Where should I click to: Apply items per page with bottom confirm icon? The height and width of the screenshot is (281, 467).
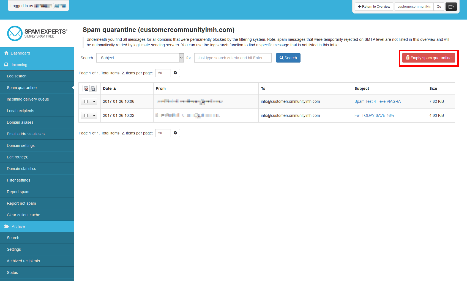pyautogui.click(x=175, y=133)
